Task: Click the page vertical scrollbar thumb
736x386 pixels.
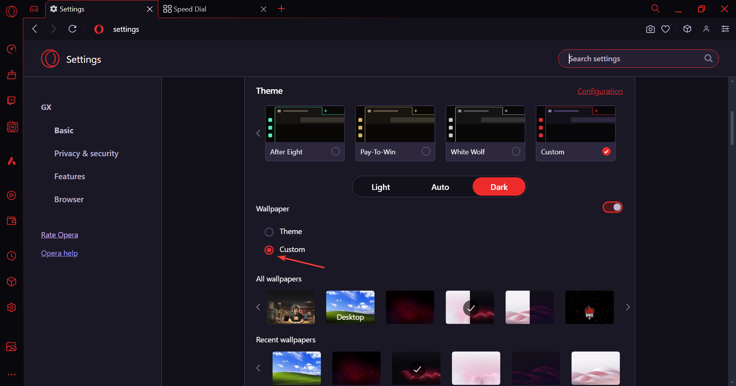Action: coord(732,128)
